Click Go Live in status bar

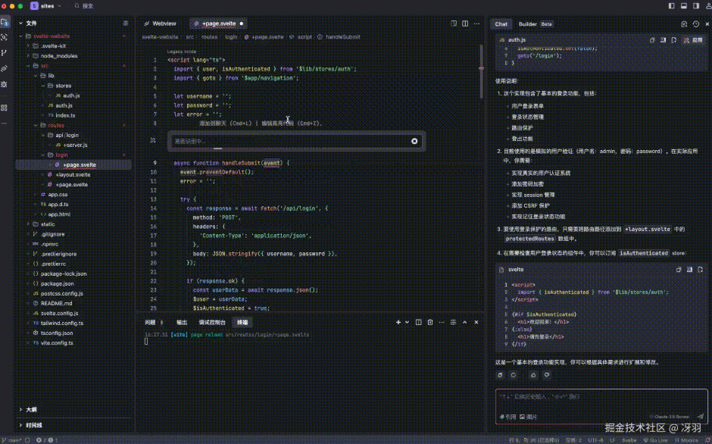[x=655, y=440]
